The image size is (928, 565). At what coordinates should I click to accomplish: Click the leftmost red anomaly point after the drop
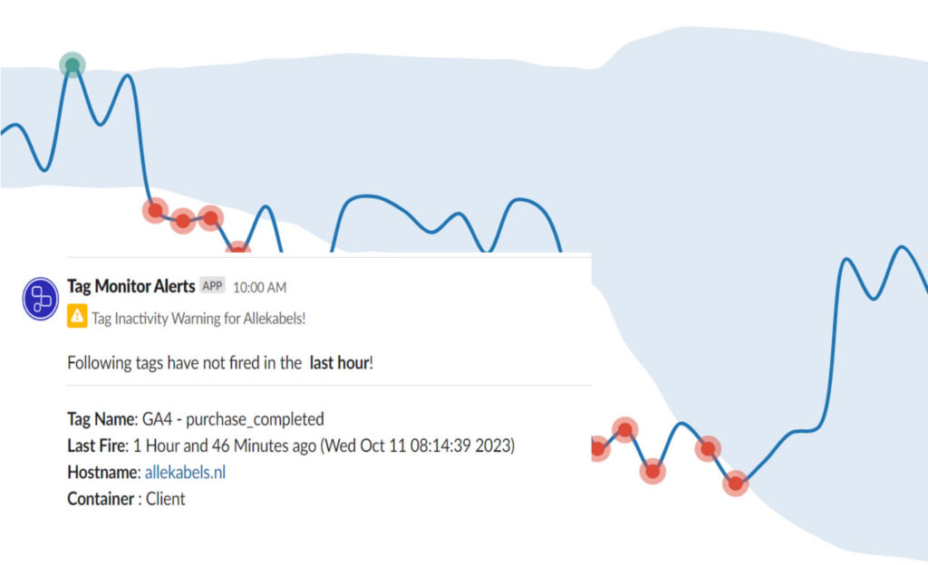point(155,210)
